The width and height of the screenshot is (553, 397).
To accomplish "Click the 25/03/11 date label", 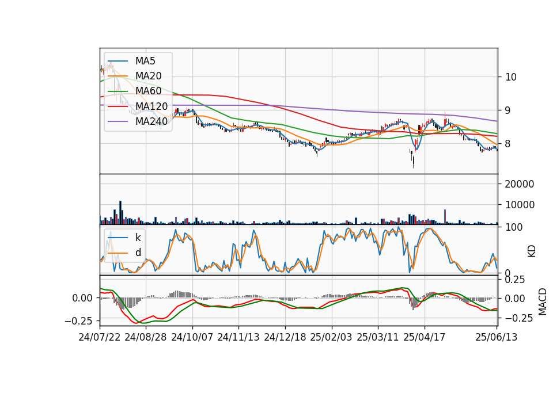I will coord(378,337).
